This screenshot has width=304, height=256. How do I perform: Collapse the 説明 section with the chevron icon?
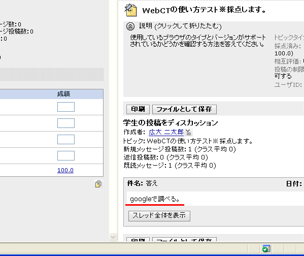(x=130, y=26)
